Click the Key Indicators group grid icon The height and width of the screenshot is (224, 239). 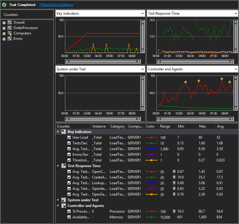pos(63,132)
